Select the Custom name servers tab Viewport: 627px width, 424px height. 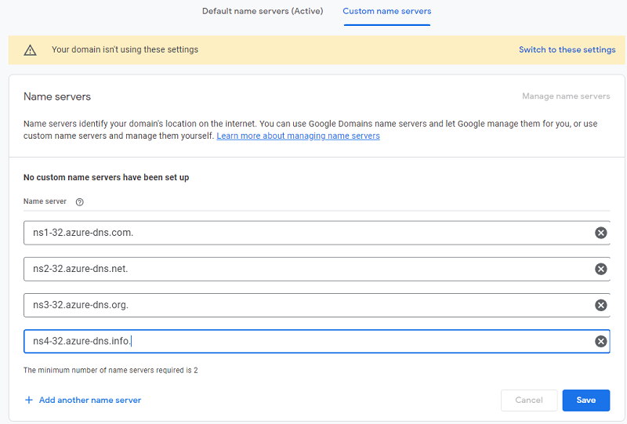(x=386, y=11)
